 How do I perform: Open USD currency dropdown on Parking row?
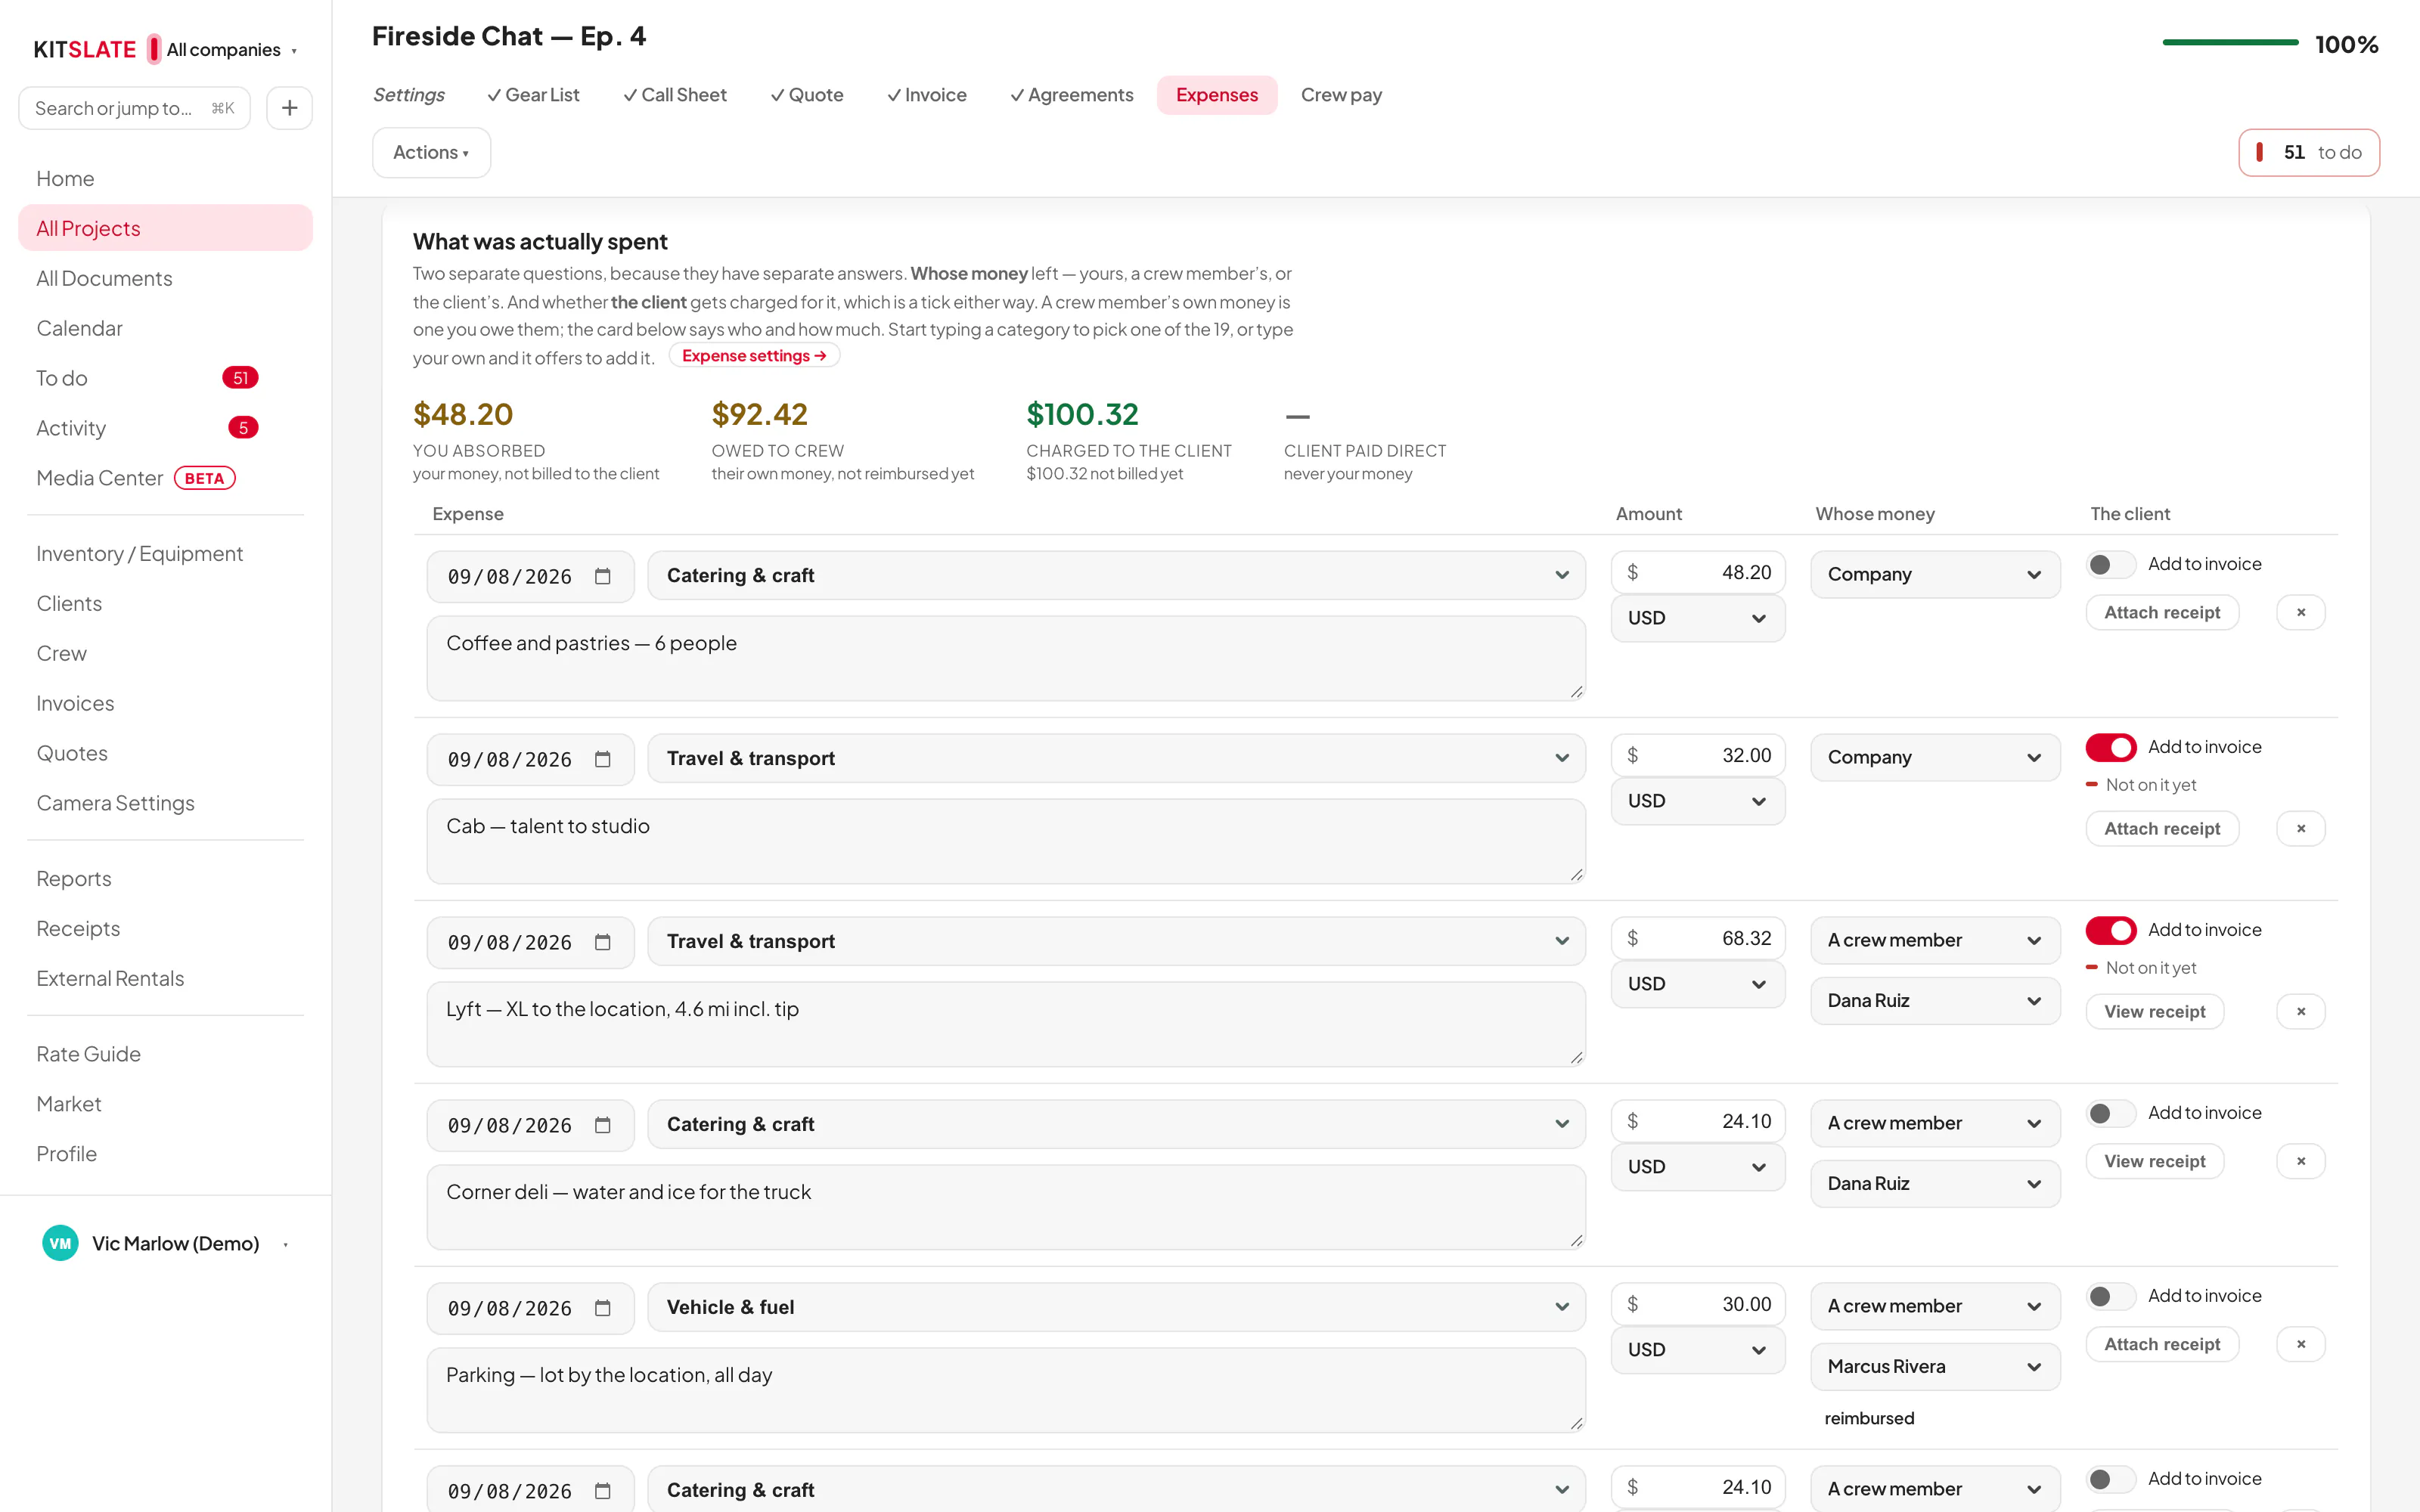click(x=1697, y=1349)
